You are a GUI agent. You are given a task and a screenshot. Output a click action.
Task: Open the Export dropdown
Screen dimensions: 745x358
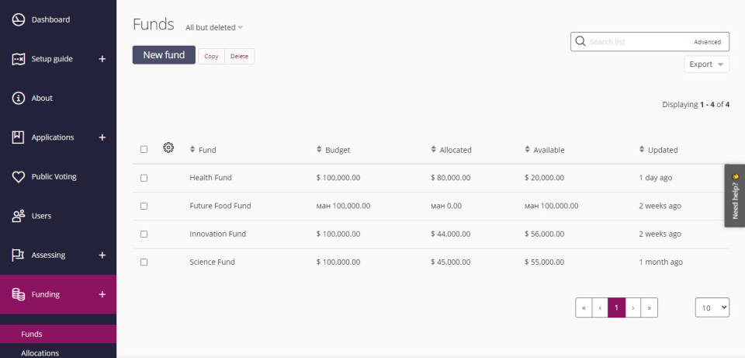(x=706, y=64)
